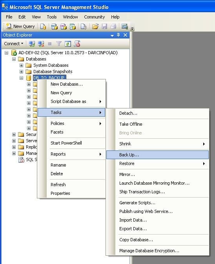The width and height of the screenshot is (215, 264).
Task: Choose Manage Database Encryption... item
Action: 157,251
